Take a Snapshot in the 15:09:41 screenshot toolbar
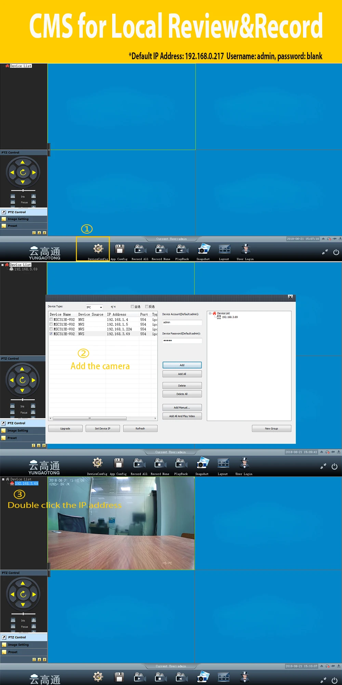The height and width of the screenshot is (685, 342). click(202, 466)
